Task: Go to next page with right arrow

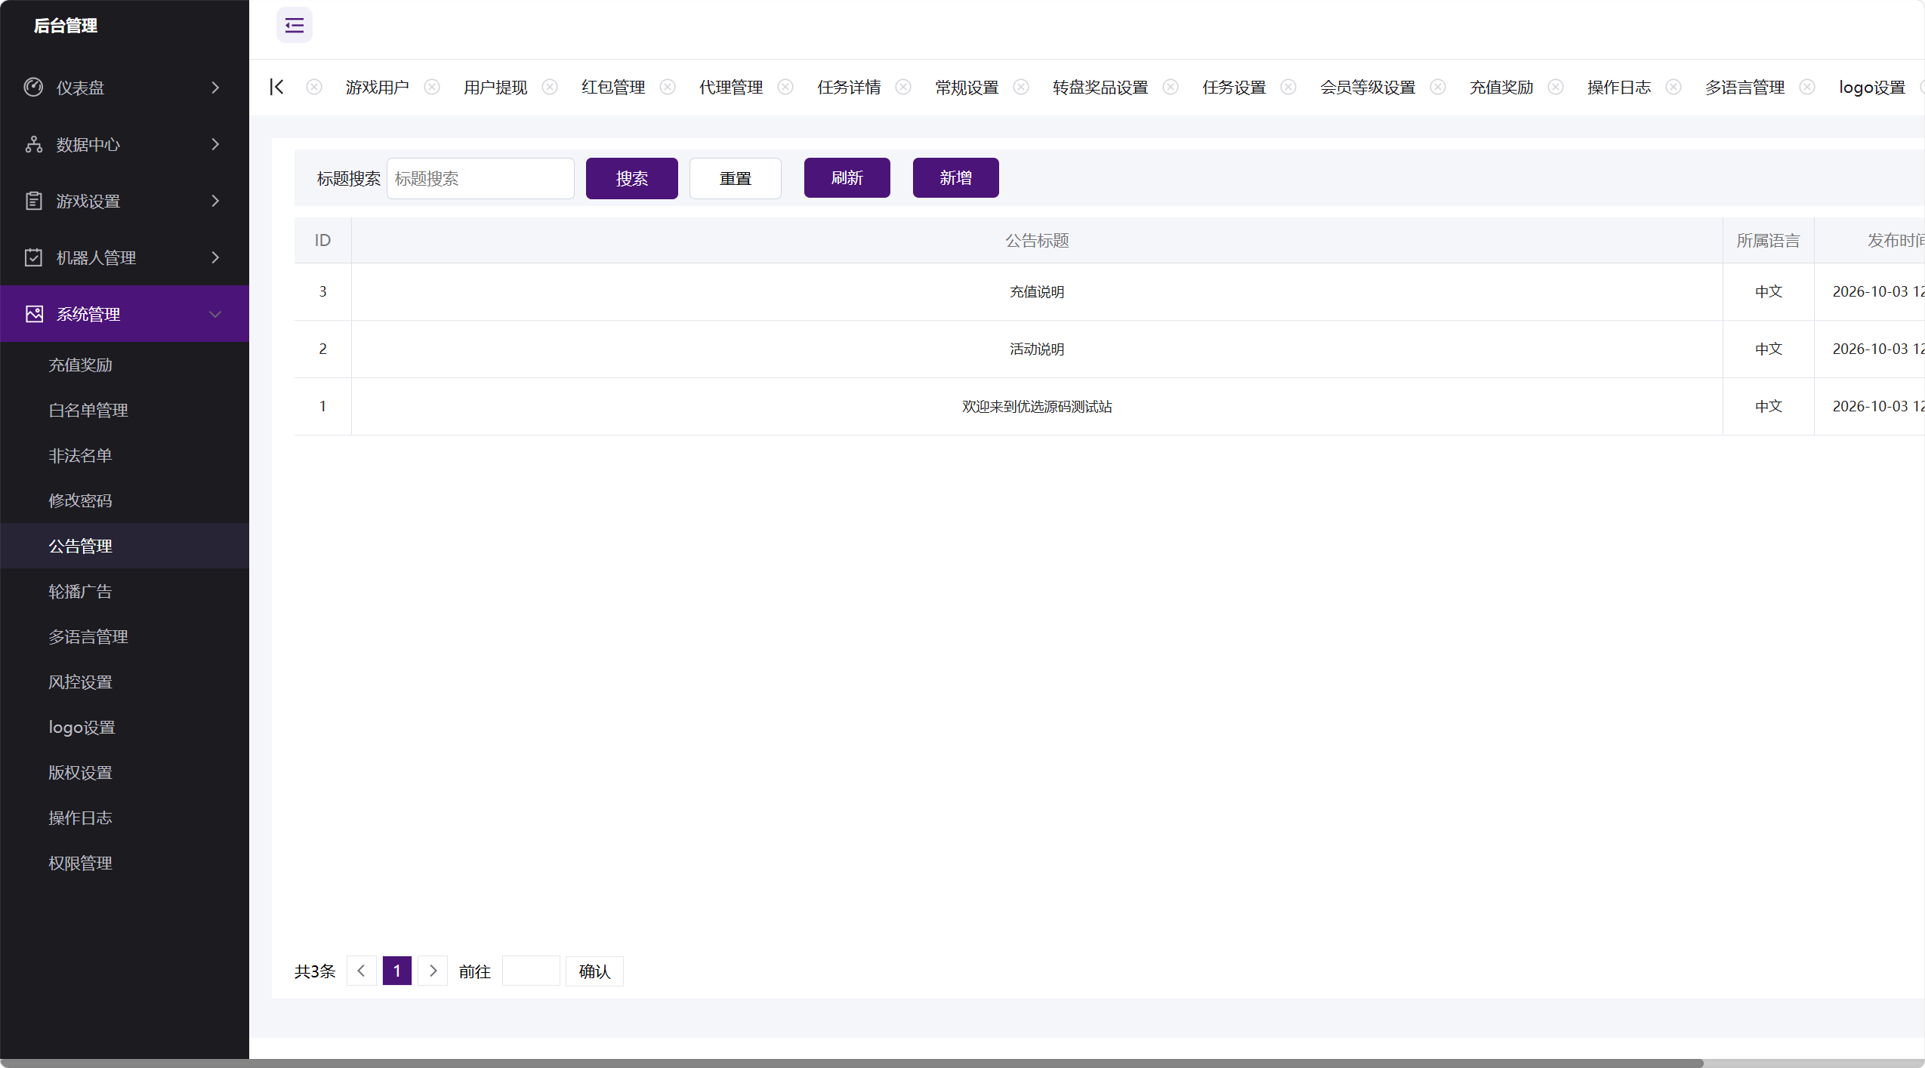Action: pos(433,971)
